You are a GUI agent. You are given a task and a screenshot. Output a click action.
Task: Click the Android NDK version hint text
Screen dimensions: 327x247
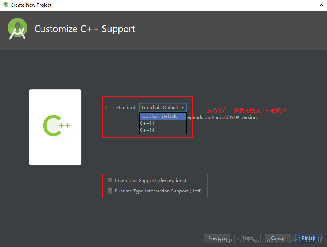222,117
